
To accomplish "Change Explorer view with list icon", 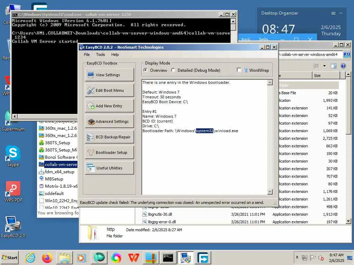I will tap(316, 66).
